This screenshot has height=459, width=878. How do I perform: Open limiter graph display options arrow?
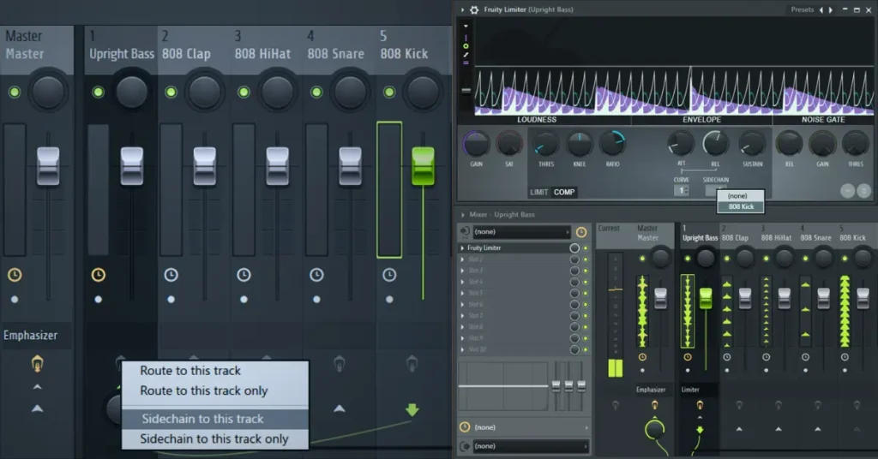click(466, 26)
